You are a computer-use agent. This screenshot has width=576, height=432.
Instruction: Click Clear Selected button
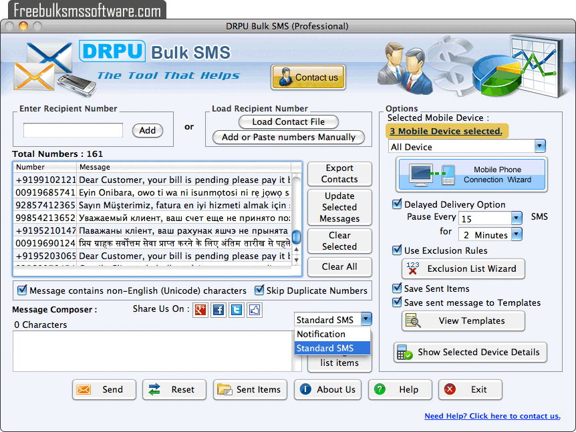click(x=339, y=241)
